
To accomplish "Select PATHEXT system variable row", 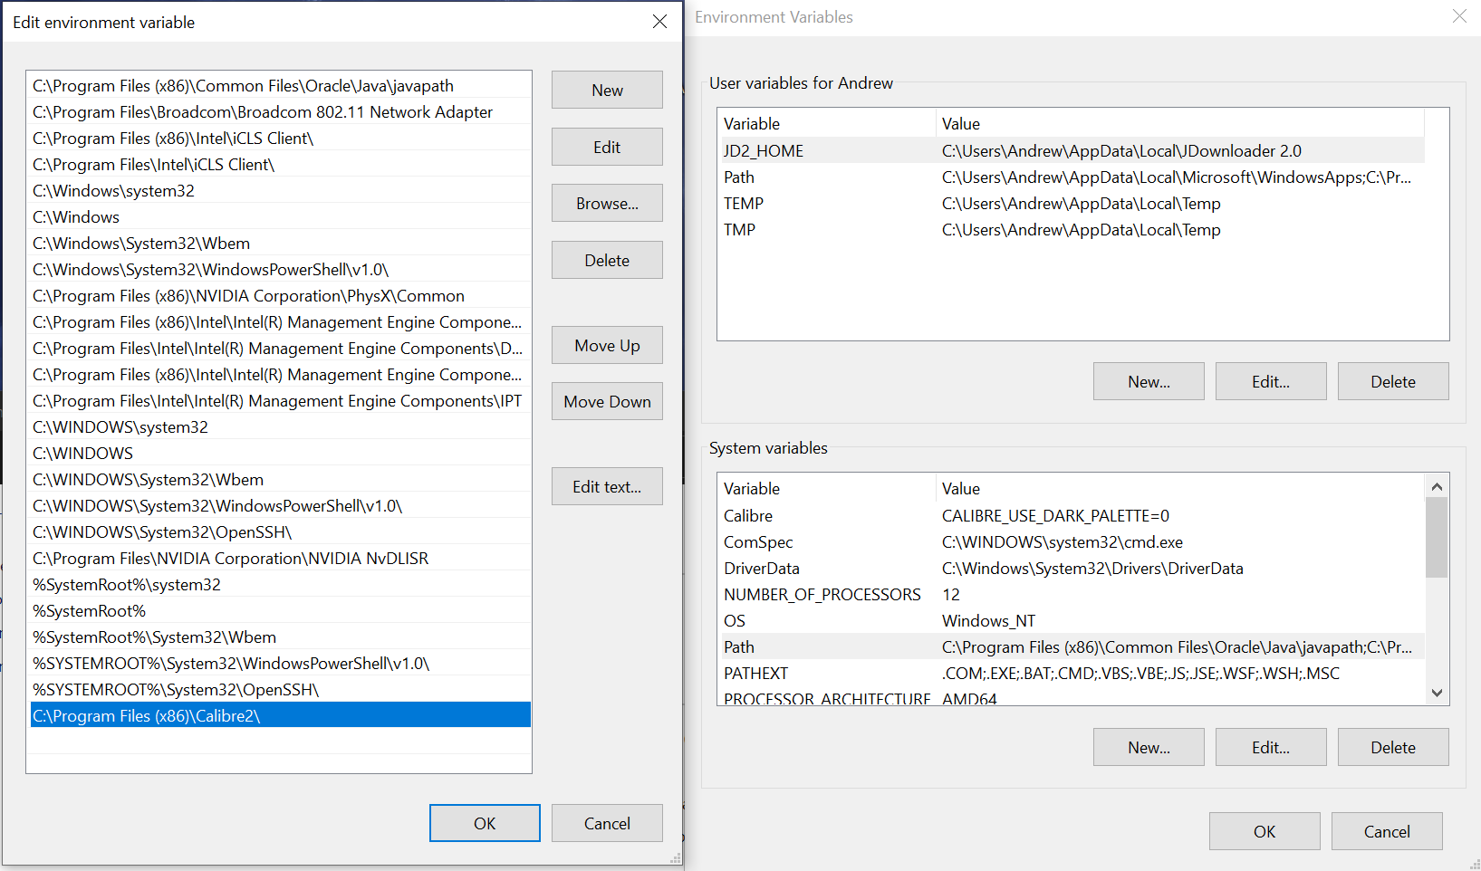I will [1072, 673].
